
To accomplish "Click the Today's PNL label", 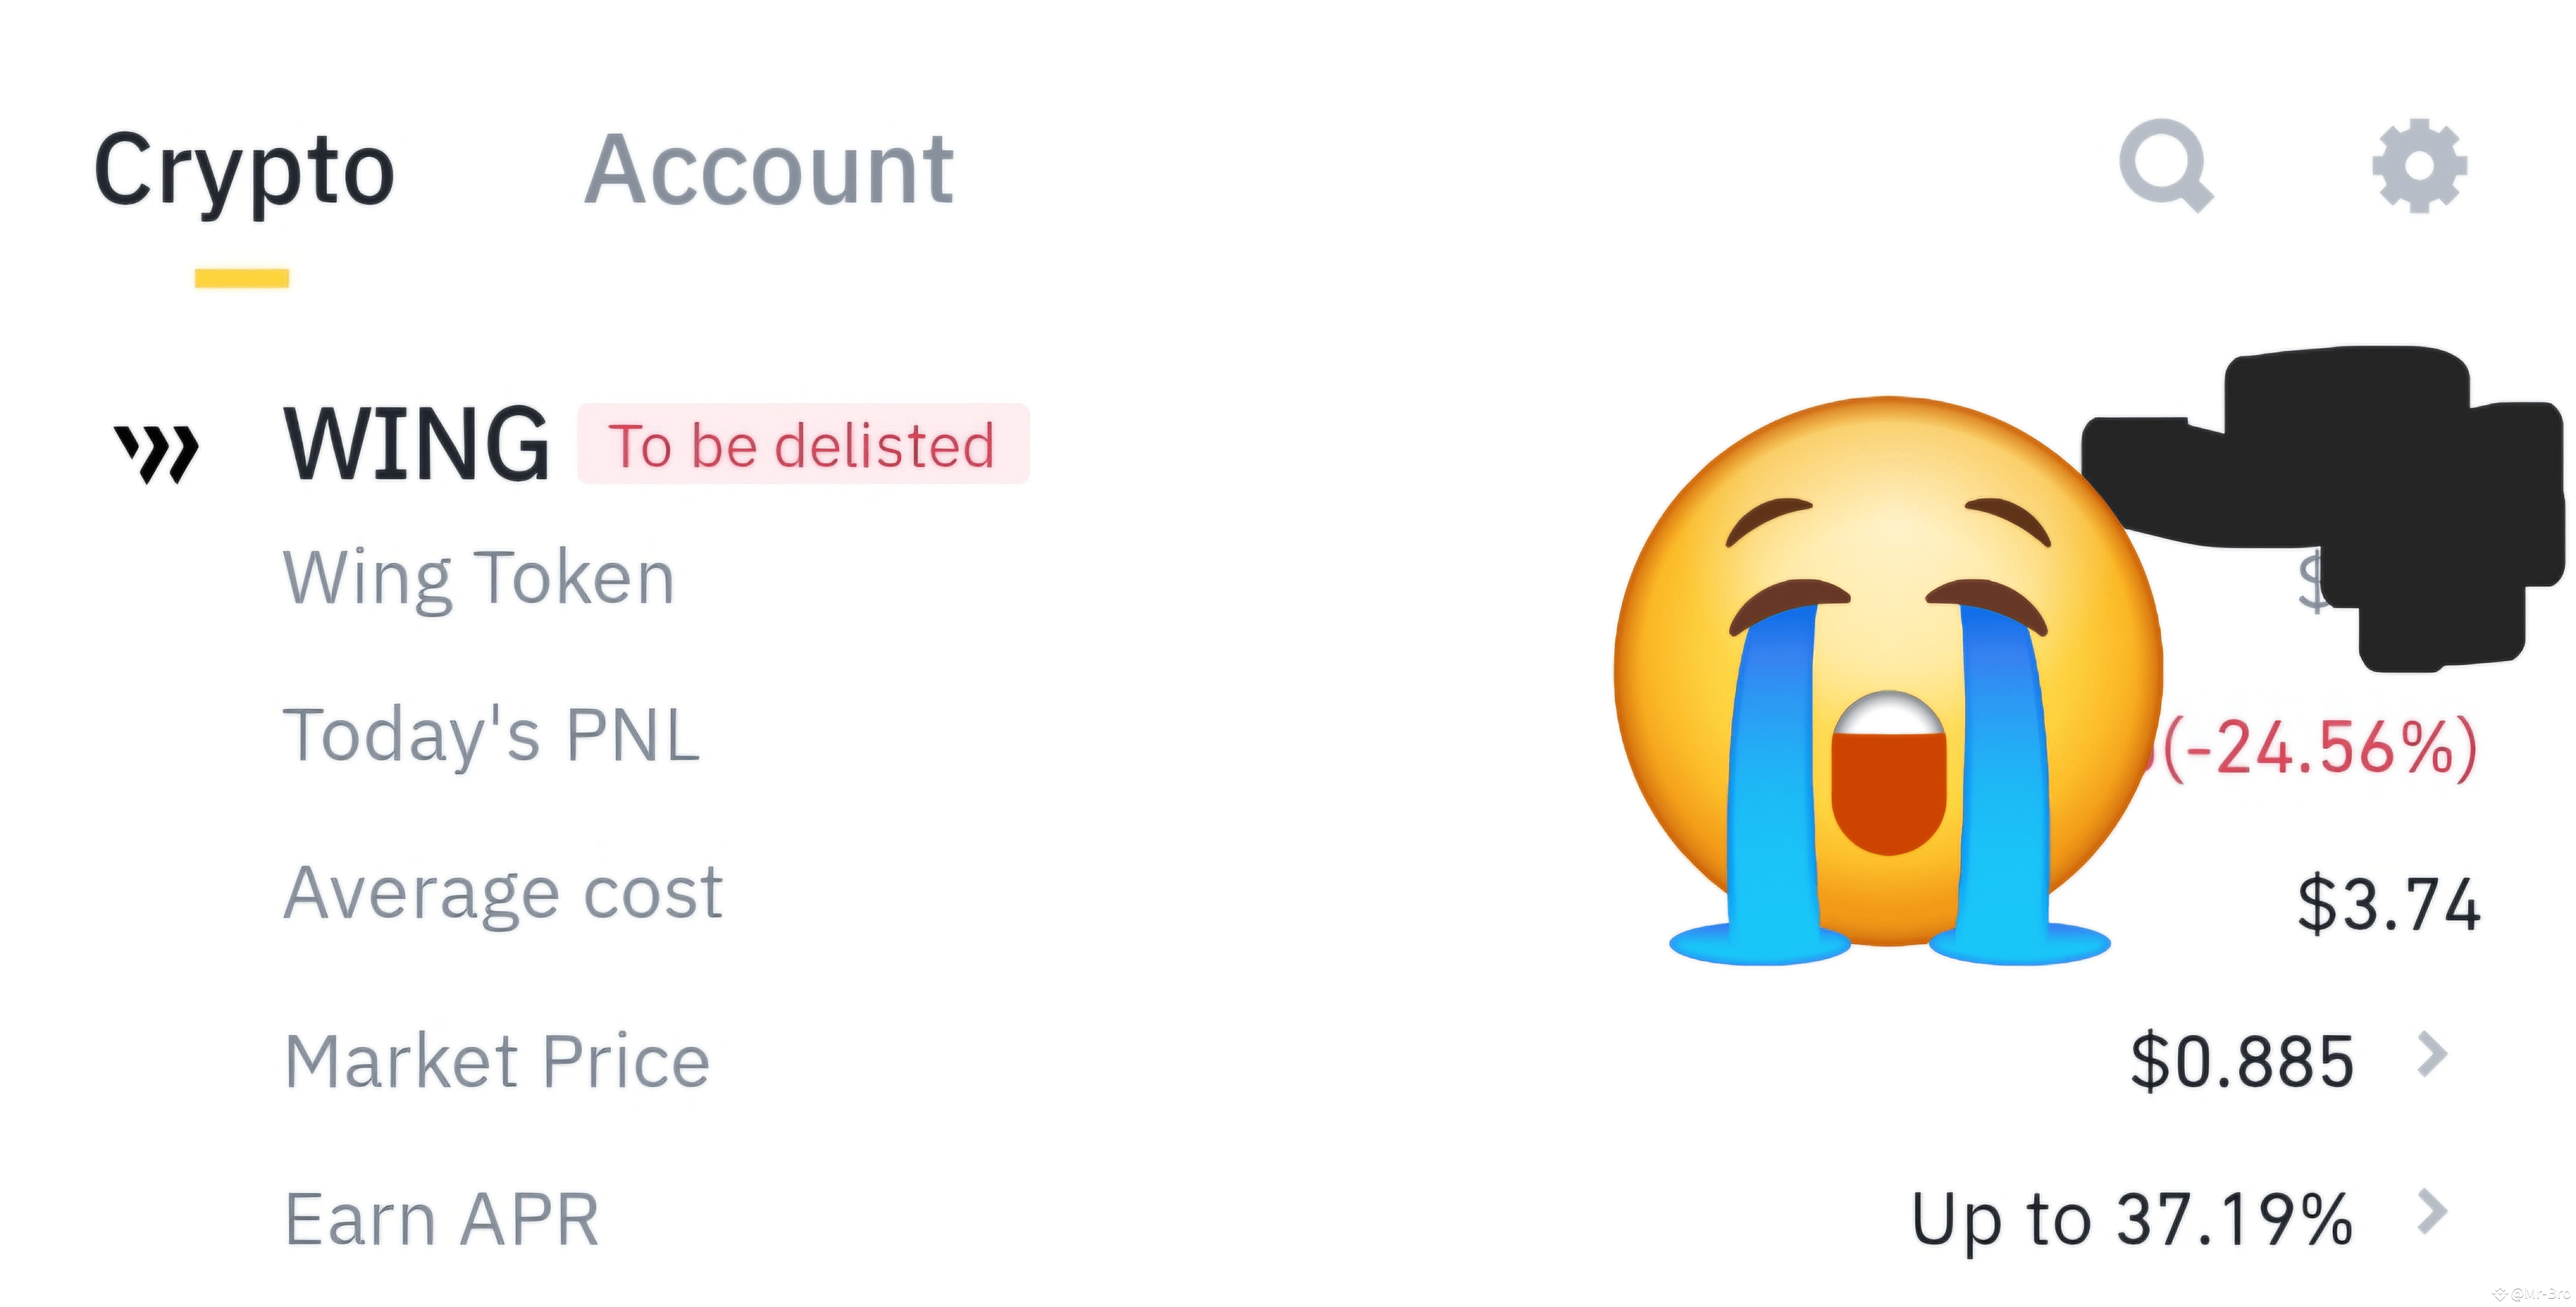I will tap(491, 736).
